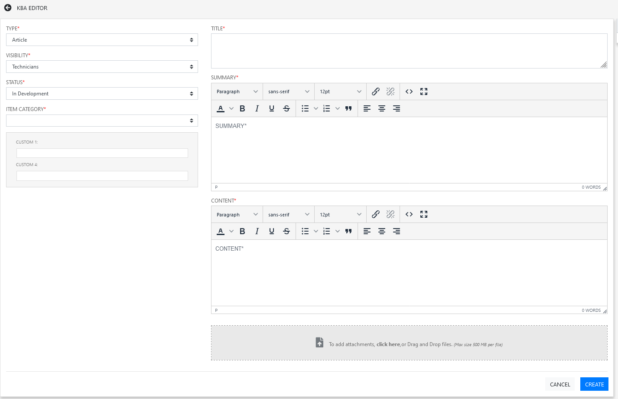Click the back arrow beside KBA Editor
Viewport: 618px width, 399px height.
click(x=8, y=8)
